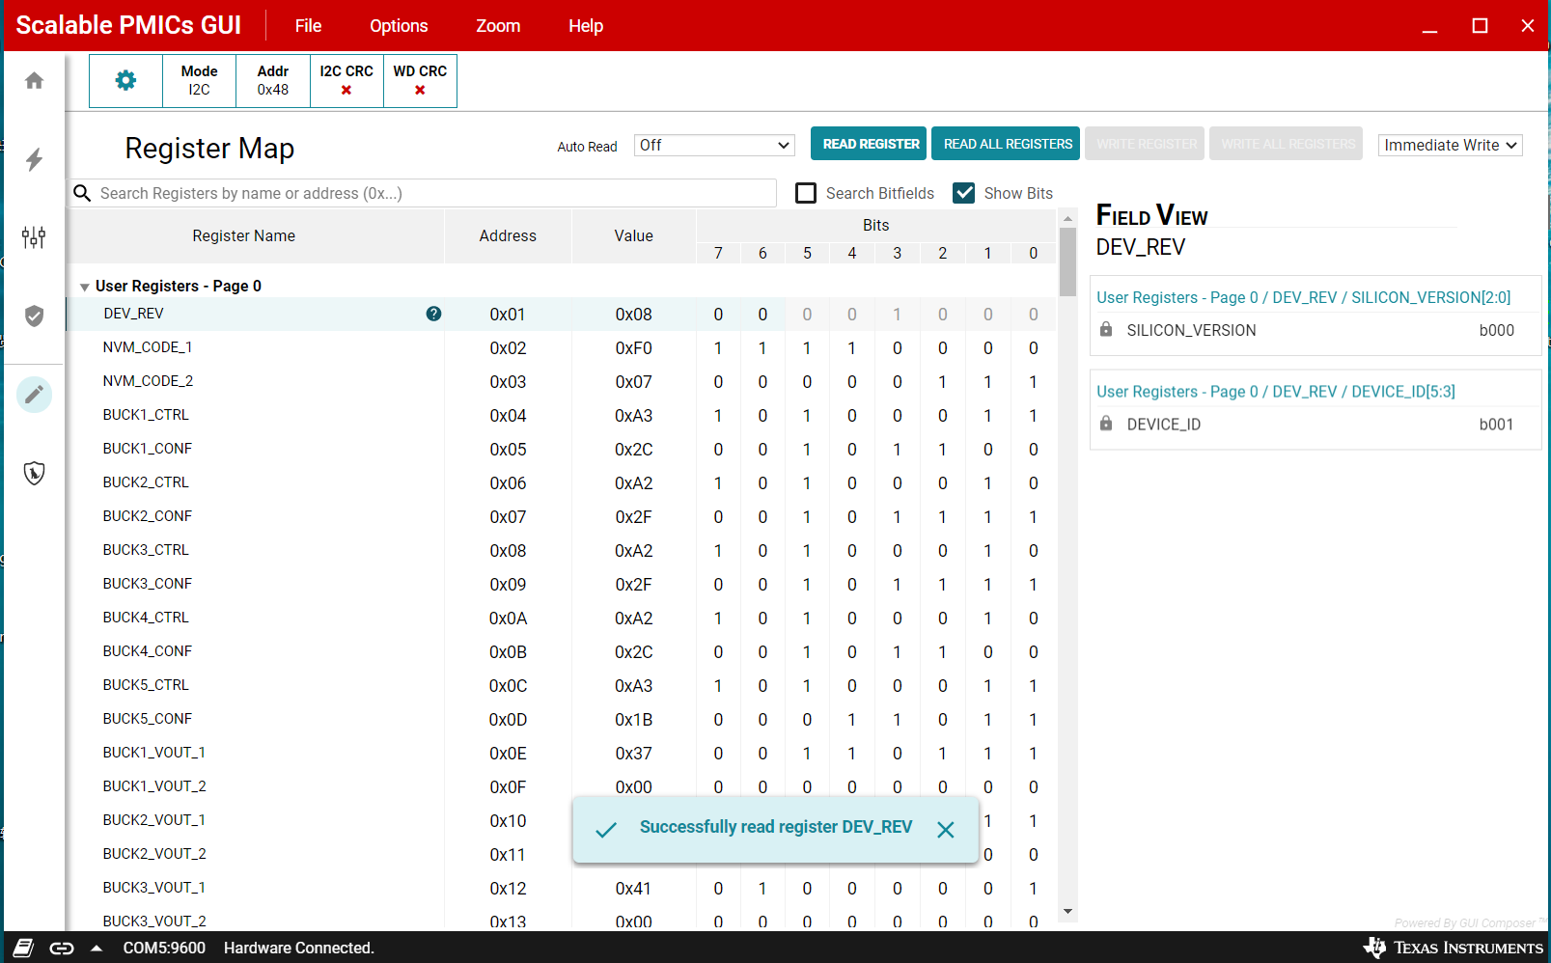Open the sliders configuration page icon
This screenshot has width=1551, height=963.
coord(34,237)
